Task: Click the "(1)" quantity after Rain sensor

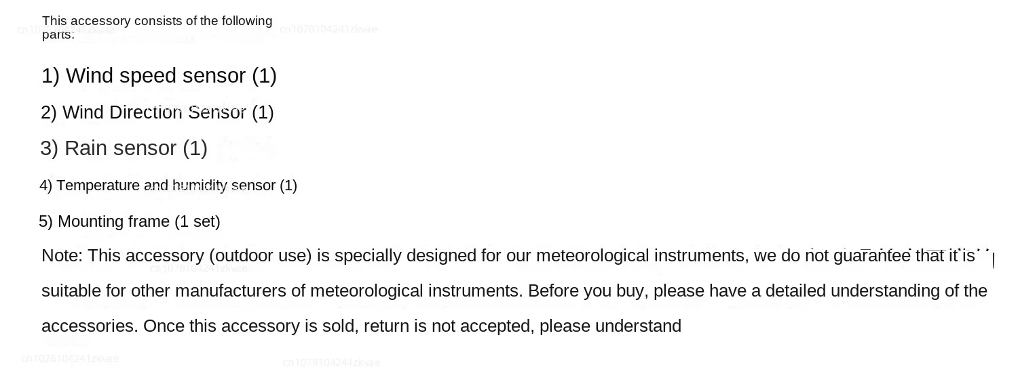Action: pos(195,148)
